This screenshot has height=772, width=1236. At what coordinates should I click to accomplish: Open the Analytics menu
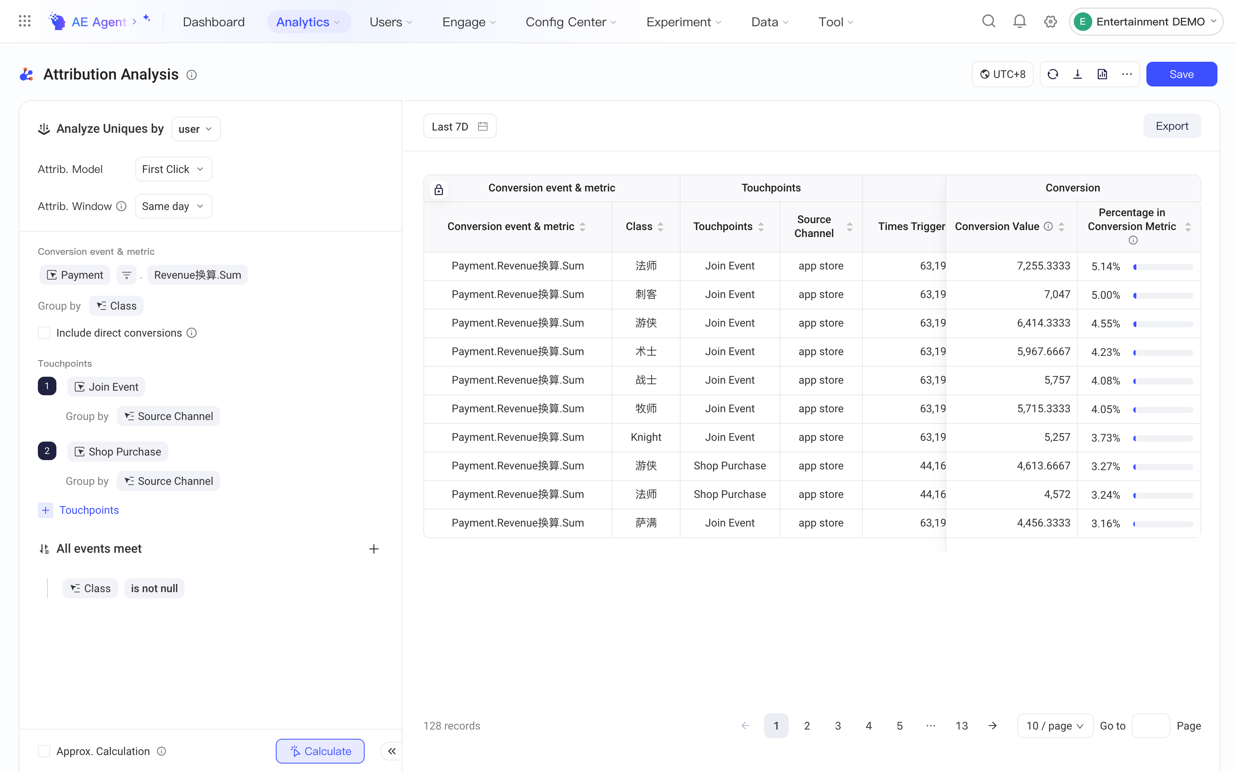[309, 22]
